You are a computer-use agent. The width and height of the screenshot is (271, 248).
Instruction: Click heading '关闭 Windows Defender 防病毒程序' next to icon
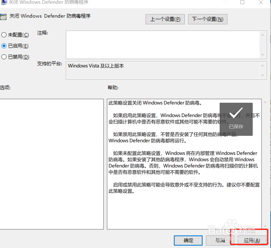50,16
